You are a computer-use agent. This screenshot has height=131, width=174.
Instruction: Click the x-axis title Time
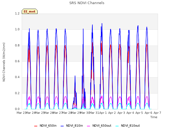154,117
